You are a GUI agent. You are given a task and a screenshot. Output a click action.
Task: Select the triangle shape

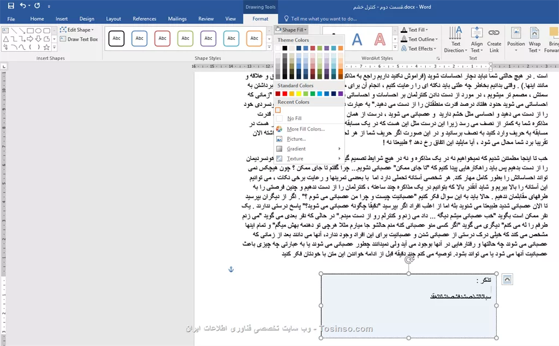coord(6,39)
